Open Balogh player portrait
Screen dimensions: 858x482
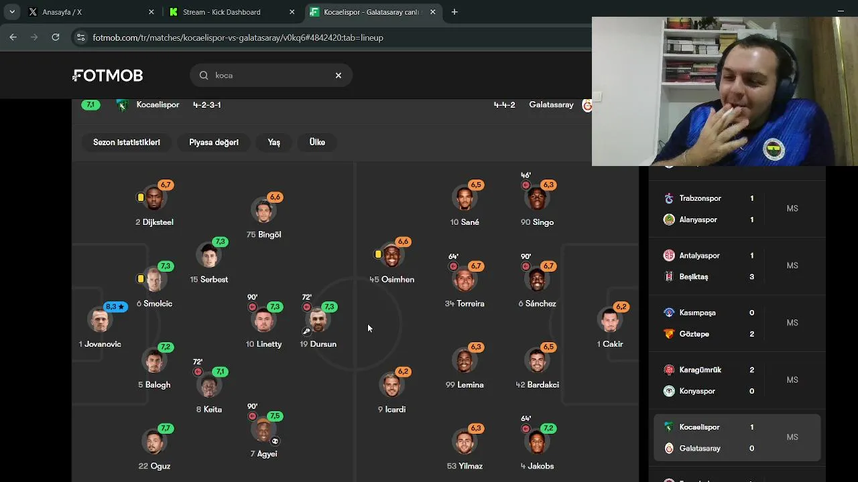(154, 362)
